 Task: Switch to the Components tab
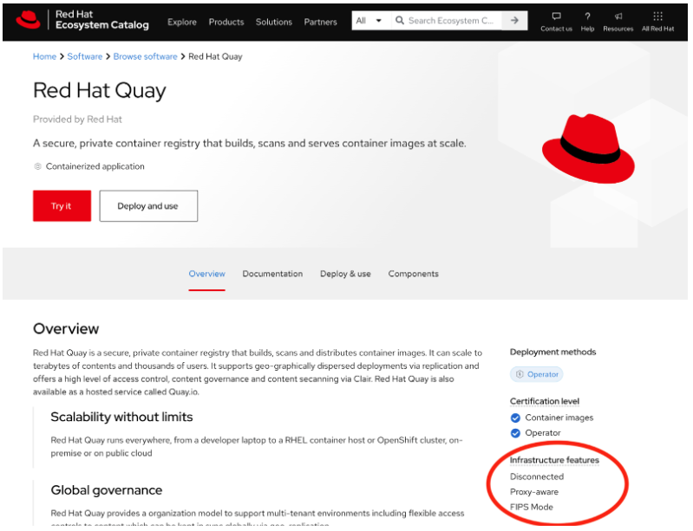click(413, 274)
